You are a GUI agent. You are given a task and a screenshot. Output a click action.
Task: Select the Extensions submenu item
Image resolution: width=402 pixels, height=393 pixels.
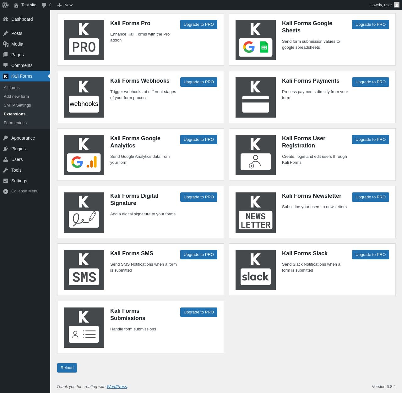click(14, 114)
